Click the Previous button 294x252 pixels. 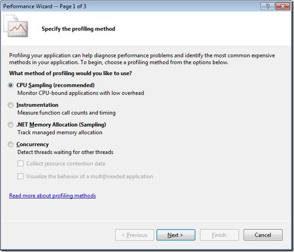click(x=134, y=235)
